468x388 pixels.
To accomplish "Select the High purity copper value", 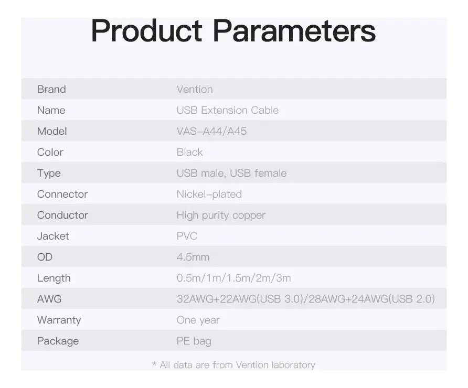I will click(221, 215).
